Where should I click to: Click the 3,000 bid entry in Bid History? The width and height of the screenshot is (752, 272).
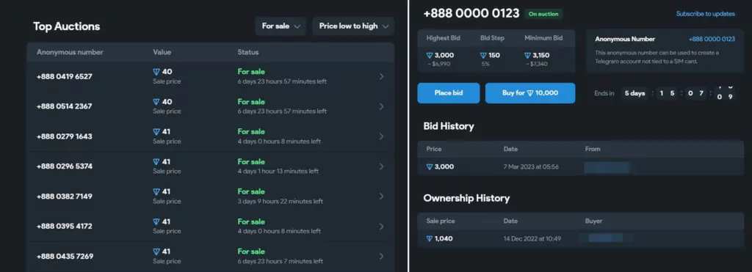coord(440,166)
